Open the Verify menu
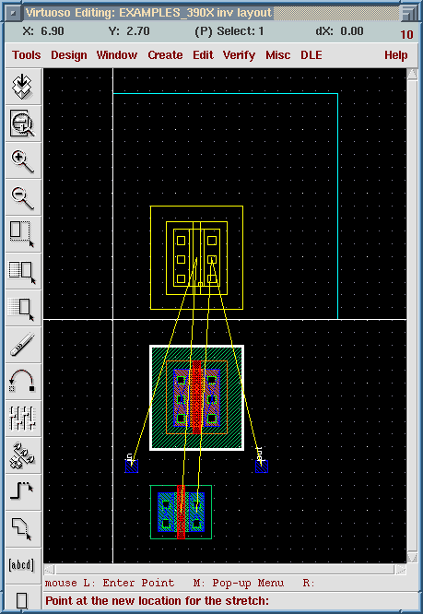Screen dimensions: 423x614 click(x=239, y=55)
